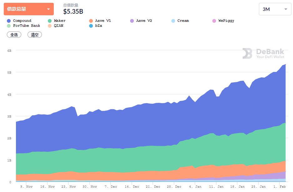Viewport: 293px width, 192px height.
Task: Click the WePiggy pink legend circle
Action: 214,21
